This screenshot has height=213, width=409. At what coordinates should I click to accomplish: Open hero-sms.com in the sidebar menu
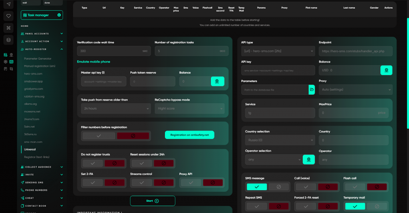(x=33, y=74)
